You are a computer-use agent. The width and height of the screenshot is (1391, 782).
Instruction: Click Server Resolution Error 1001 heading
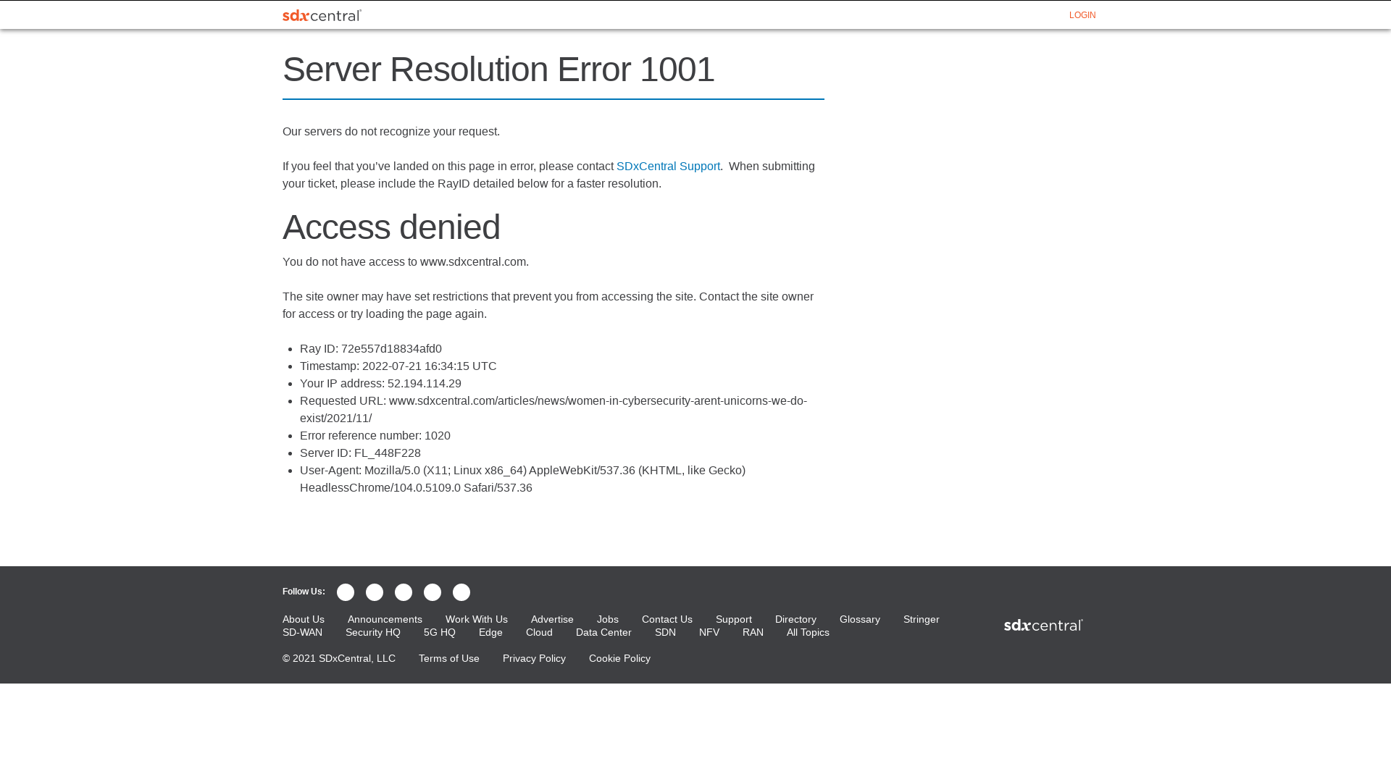[498, 70]
